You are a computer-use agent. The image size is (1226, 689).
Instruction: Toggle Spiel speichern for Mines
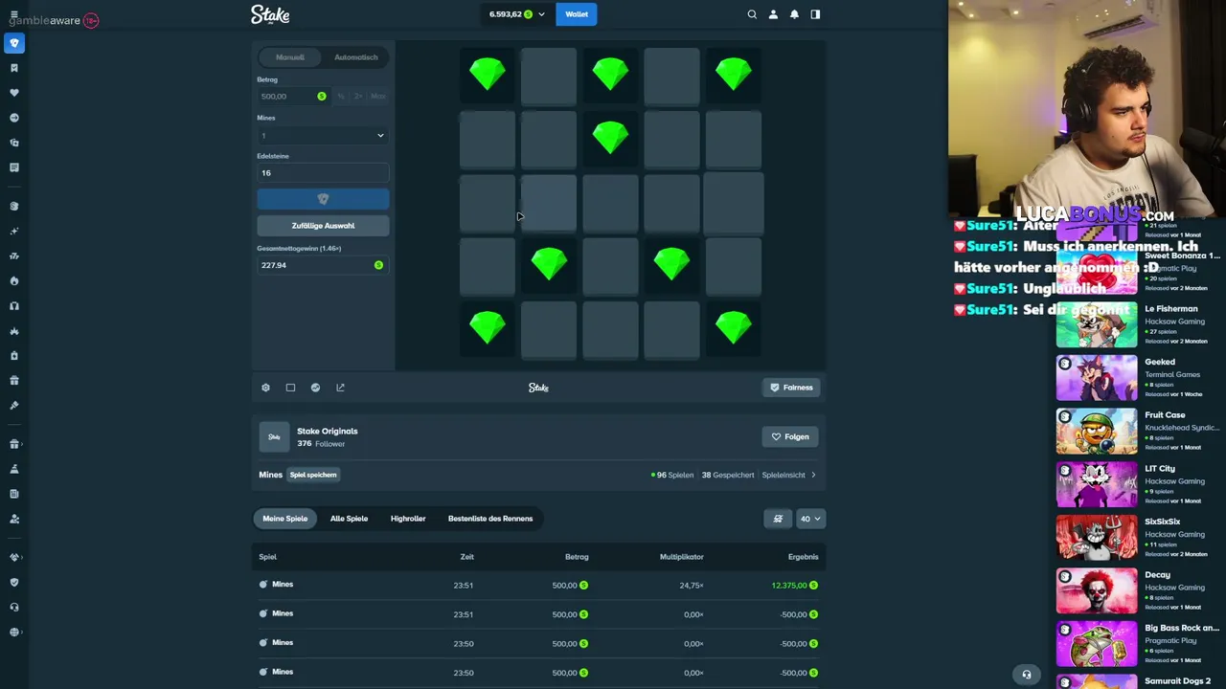click(x=313, y=475)
